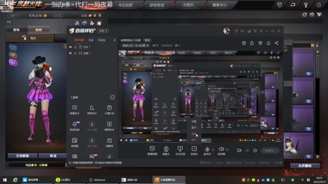Screen dimensions: 328x184
Task: Click the 全部解除 button in game
Action: 23,156
